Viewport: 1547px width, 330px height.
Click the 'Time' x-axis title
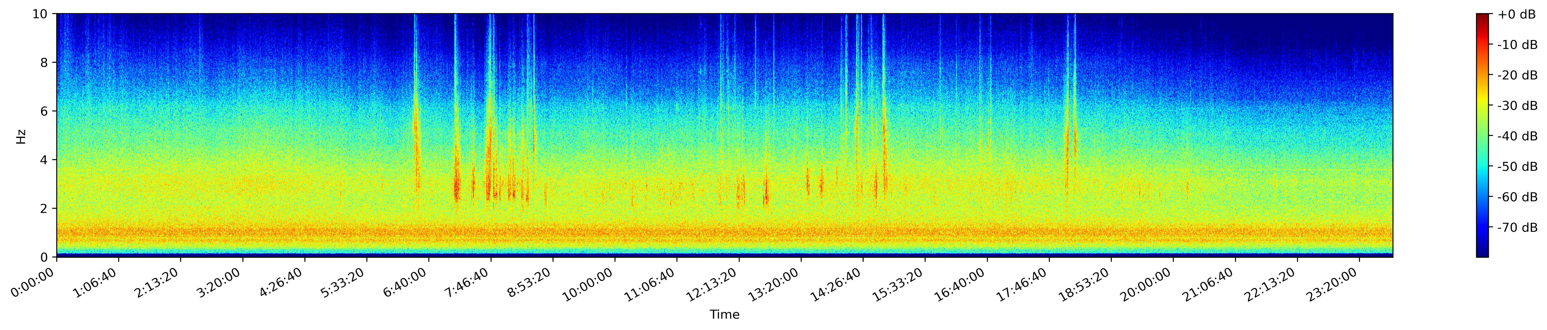(x=724, y=314)
